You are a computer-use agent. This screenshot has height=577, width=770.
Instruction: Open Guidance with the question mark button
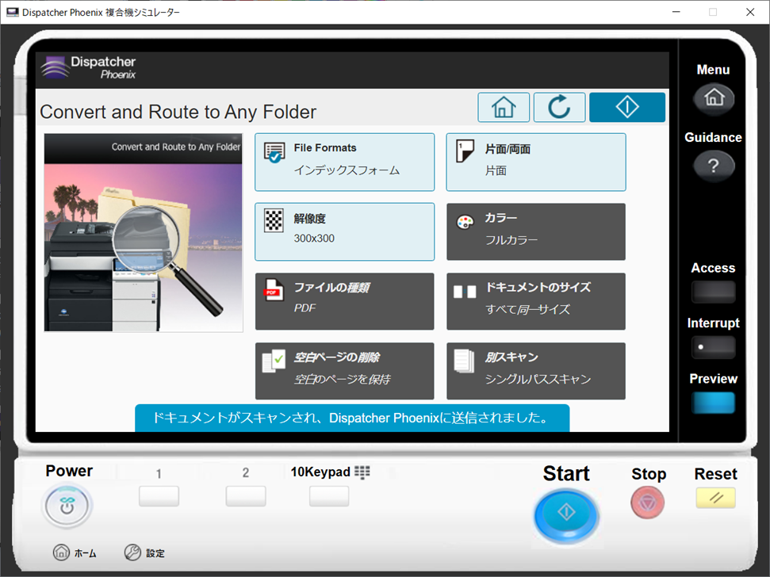714,166
